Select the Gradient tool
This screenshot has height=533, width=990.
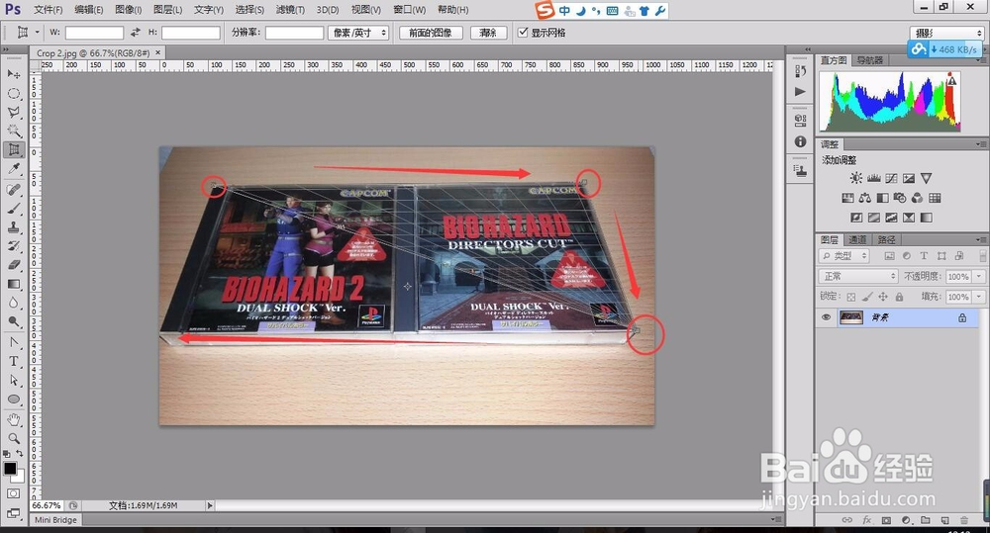pyautogui.click(x=13, y=284)
